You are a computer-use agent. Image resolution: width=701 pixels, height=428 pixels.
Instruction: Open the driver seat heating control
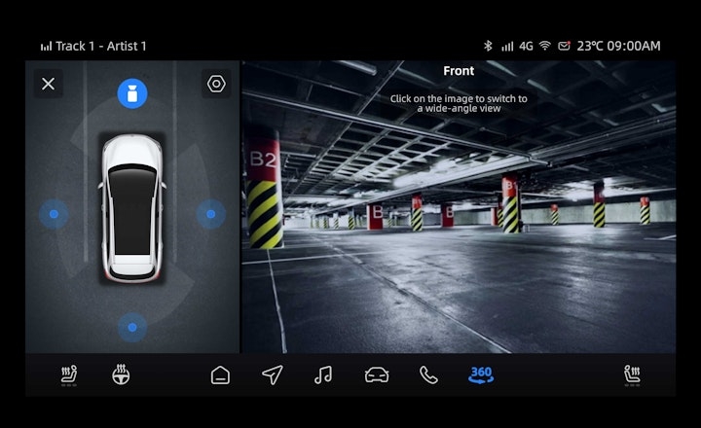coord(69,374)
